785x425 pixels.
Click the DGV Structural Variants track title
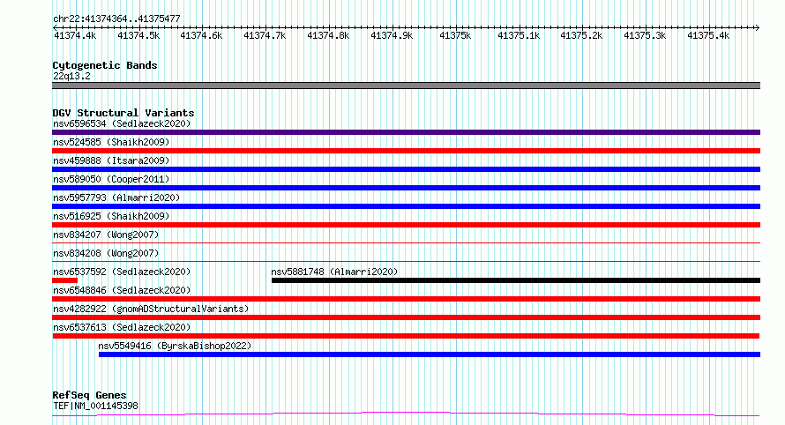(123, 113)
